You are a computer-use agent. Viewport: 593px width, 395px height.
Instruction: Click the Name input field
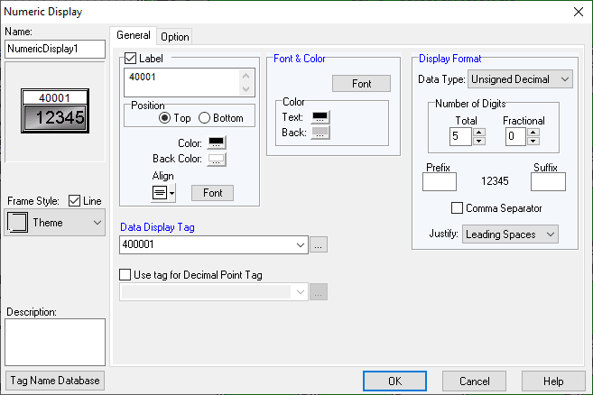coord(55,49)
